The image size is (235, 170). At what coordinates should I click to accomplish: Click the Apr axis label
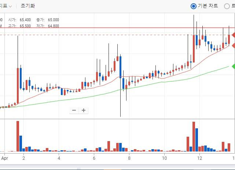(4, 158)
